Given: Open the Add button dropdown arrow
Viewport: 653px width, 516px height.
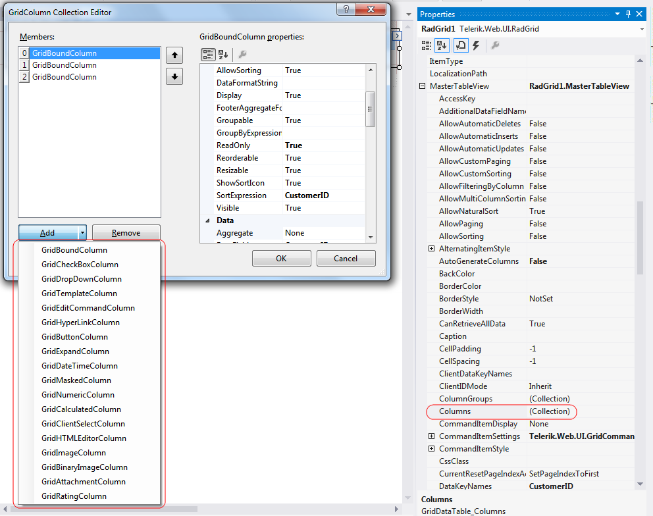Looking at the screenshot, I should [x=82, y=233].
